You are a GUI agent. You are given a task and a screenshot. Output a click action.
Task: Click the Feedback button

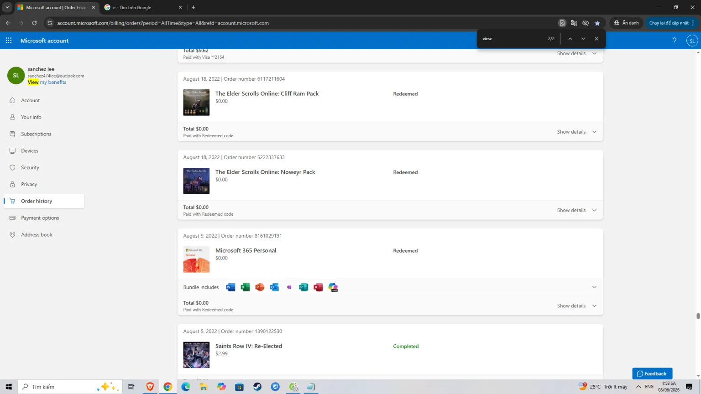click(652, 373)
